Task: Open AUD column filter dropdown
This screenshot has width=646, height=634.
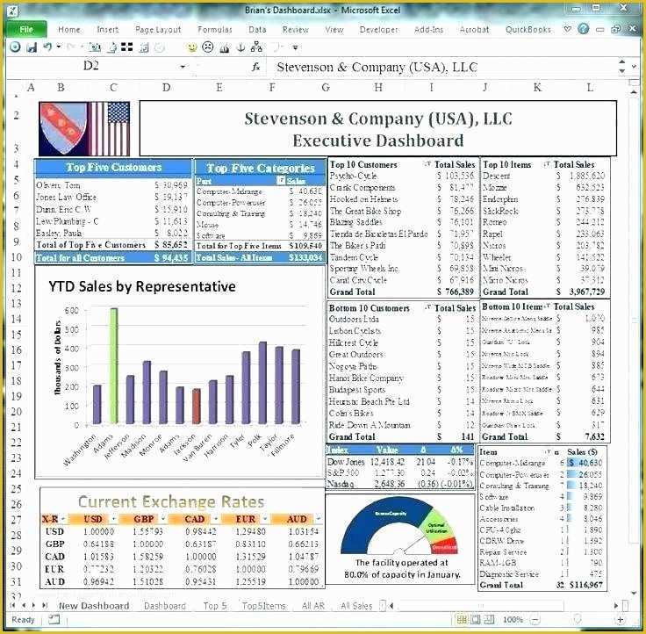Action: point(318,519)
